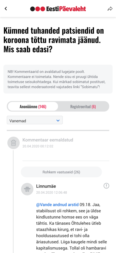Tap the trash icon of the removed comment
The image size is (116, 253).
14,143
